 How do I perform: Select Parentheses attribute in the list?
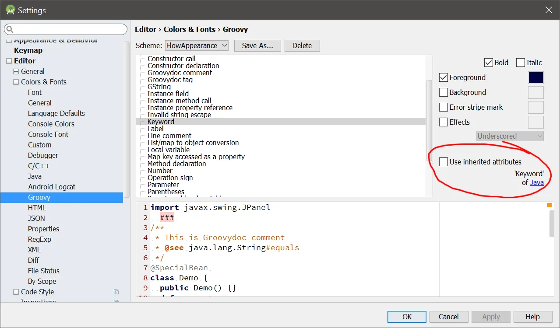[x=166, y=192]
